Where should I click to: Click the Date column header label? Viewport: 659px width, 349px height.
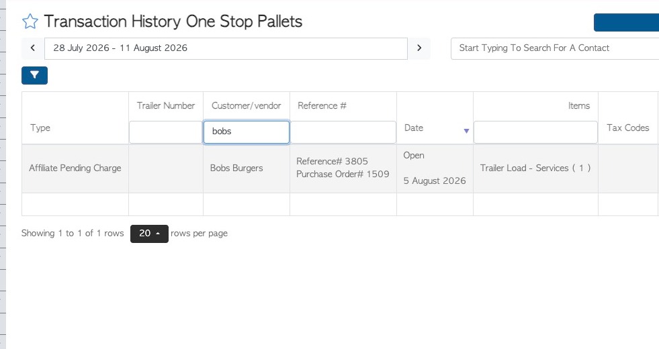click(x=414, y=128)
